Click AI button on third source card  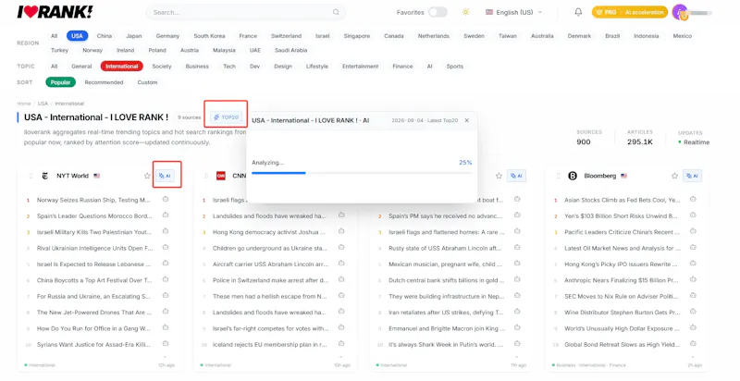pos(517,176)
